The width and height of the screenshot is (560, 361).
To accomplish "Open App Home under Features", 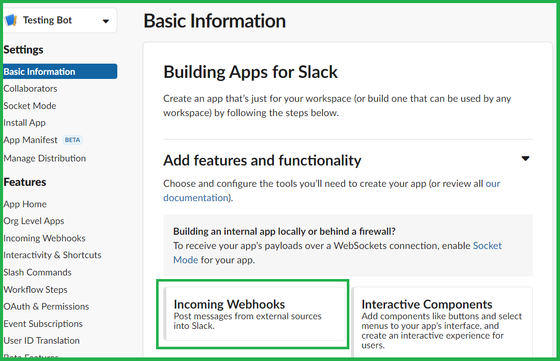I will pyautogui.click(x=25, y=204).
